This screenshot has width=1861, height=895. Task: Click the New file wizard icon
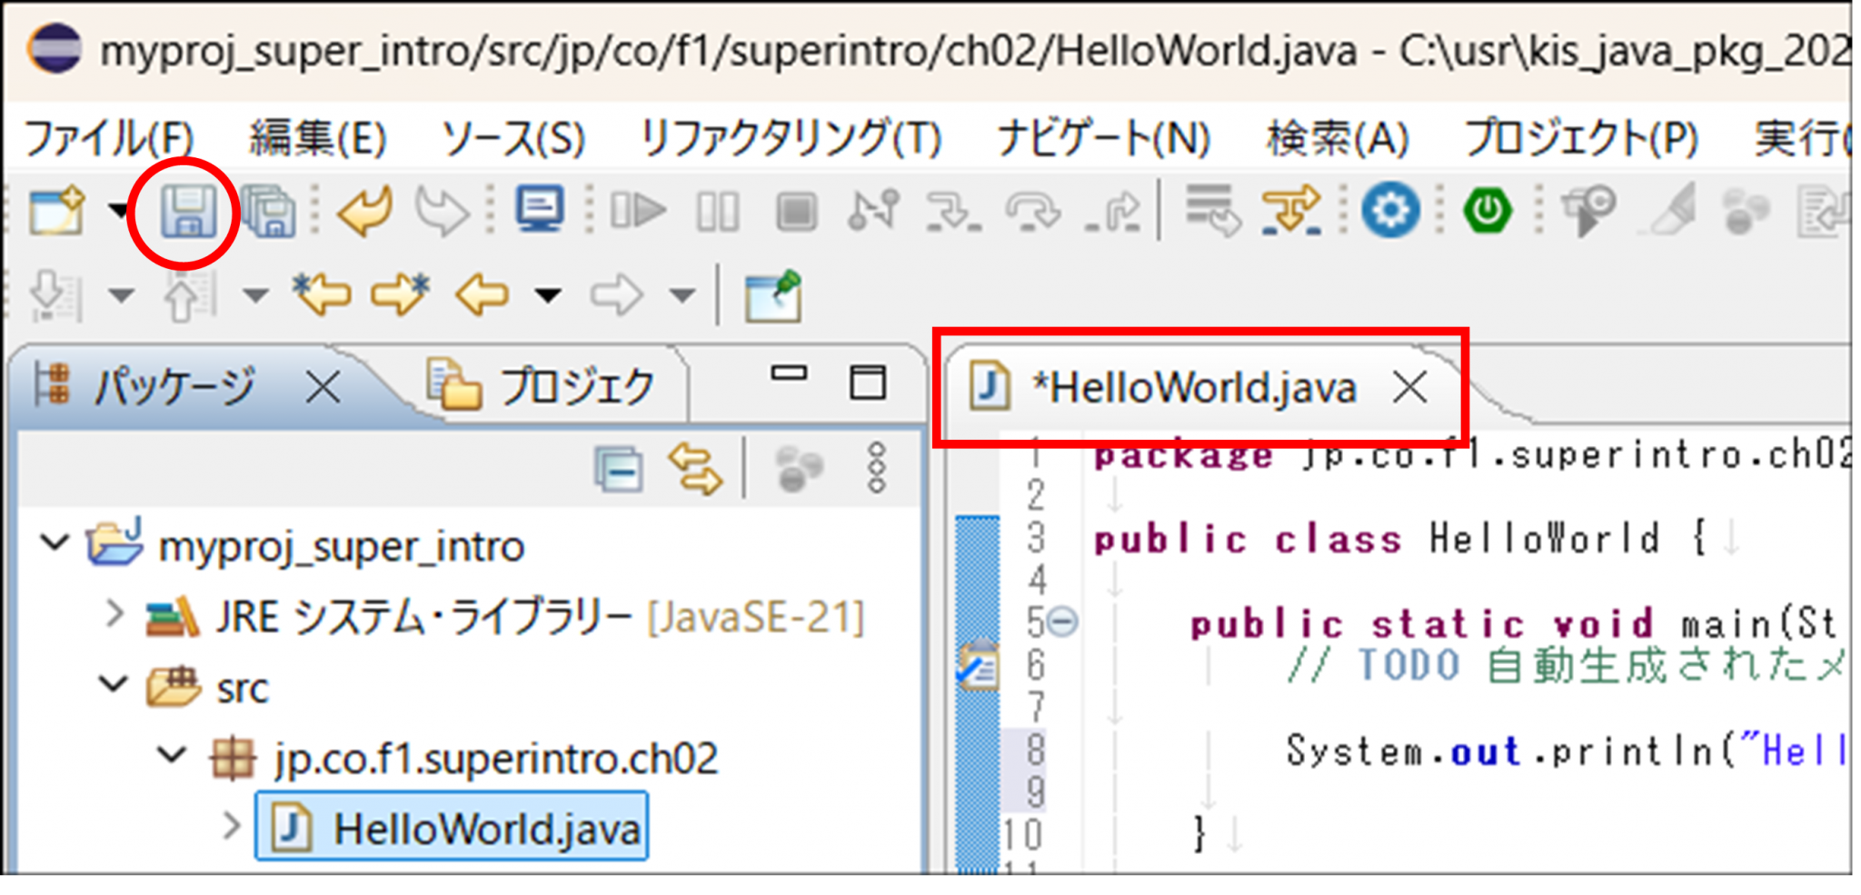pos(56,212)
